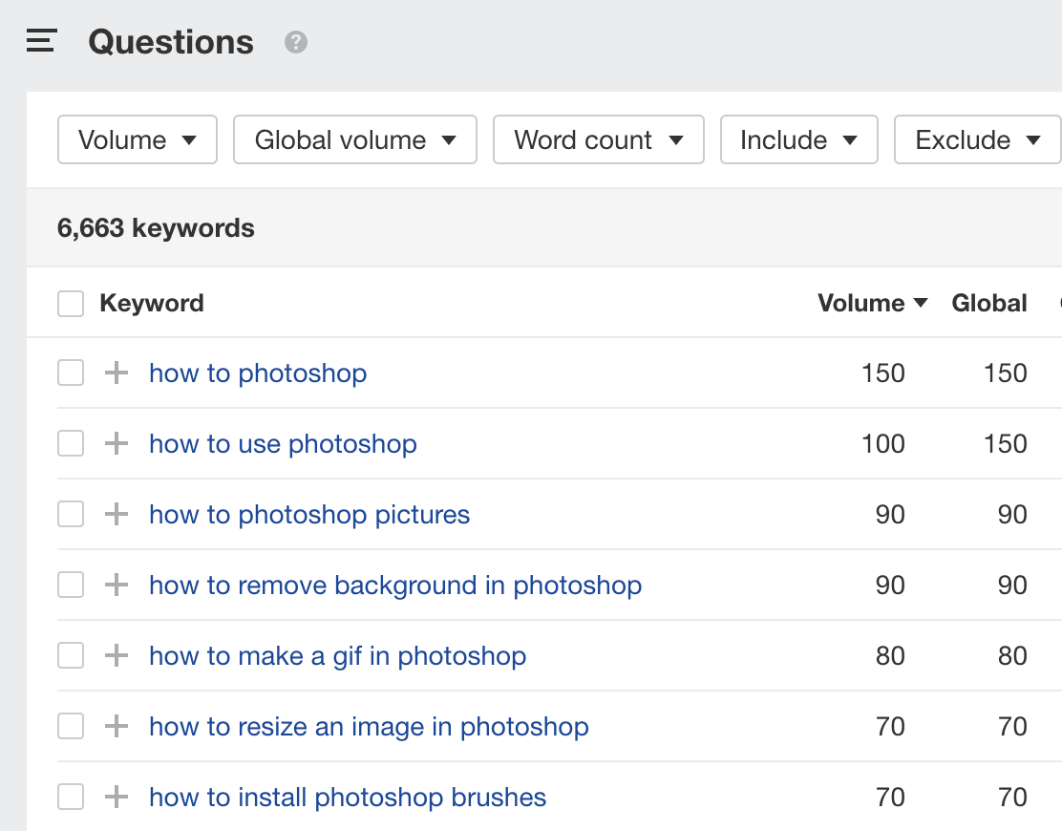Open the Word count dropdown
Screen dimensions: 1062x831
[x=598, y=139]
